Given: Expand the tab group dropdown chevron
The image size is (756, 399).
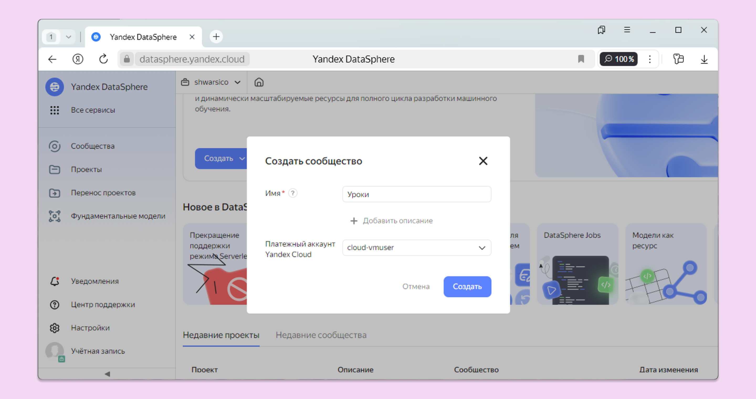Looking at the screenshot, I should (68, 37).
